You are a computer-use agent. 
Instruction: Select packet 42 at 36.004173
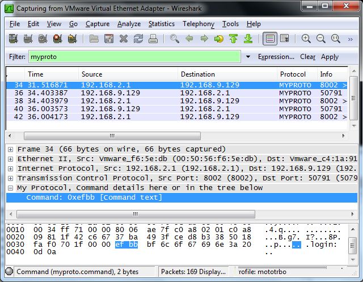point(176,116)
